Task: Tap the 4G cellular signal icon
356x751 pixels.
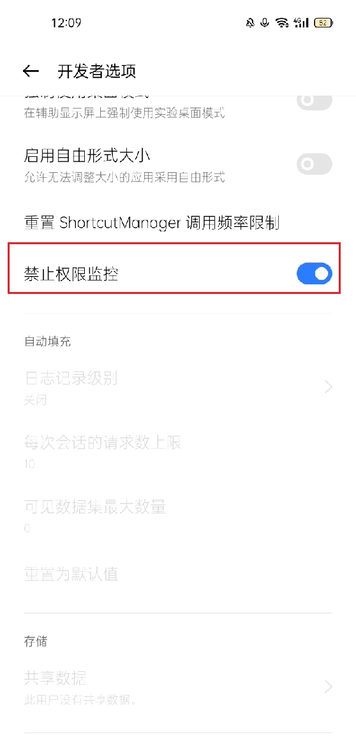Action: pos(301,22)
